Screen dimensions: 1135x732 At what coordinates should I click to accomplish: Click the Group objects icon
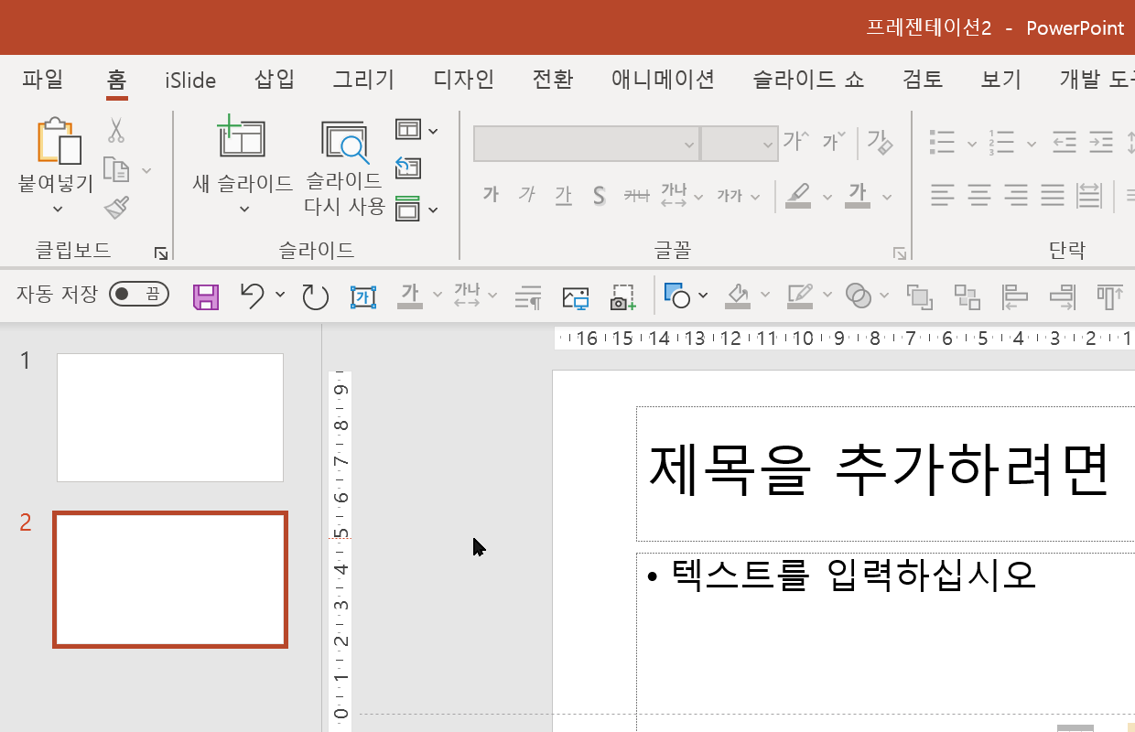[x=967, y=296]
